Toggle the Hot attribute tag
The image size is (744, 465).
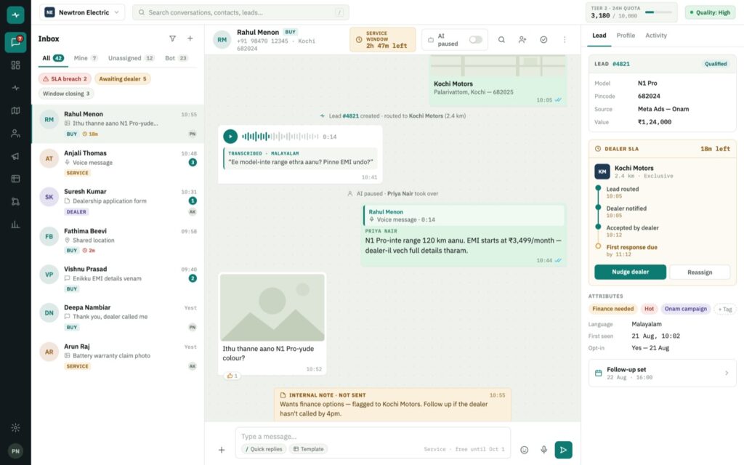(649, 309)
